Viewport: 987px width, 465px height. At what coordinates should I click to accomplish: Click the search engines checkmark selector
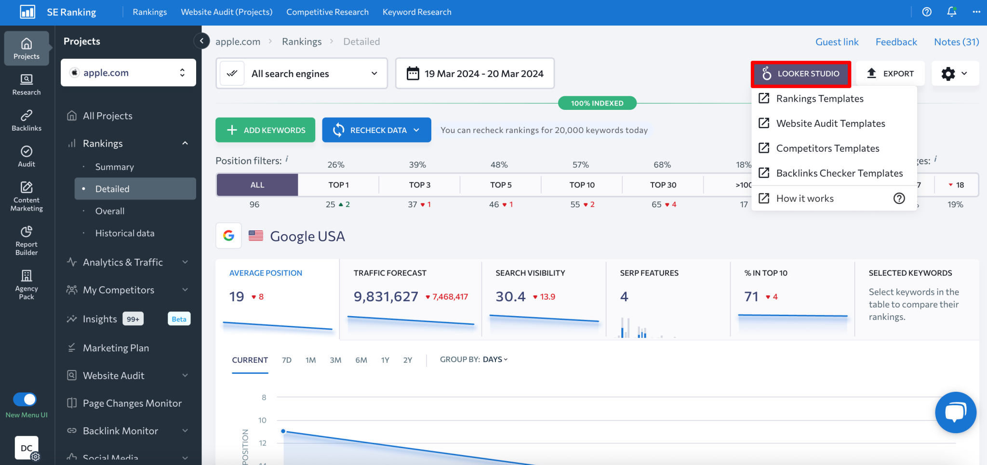pos(232,73)
